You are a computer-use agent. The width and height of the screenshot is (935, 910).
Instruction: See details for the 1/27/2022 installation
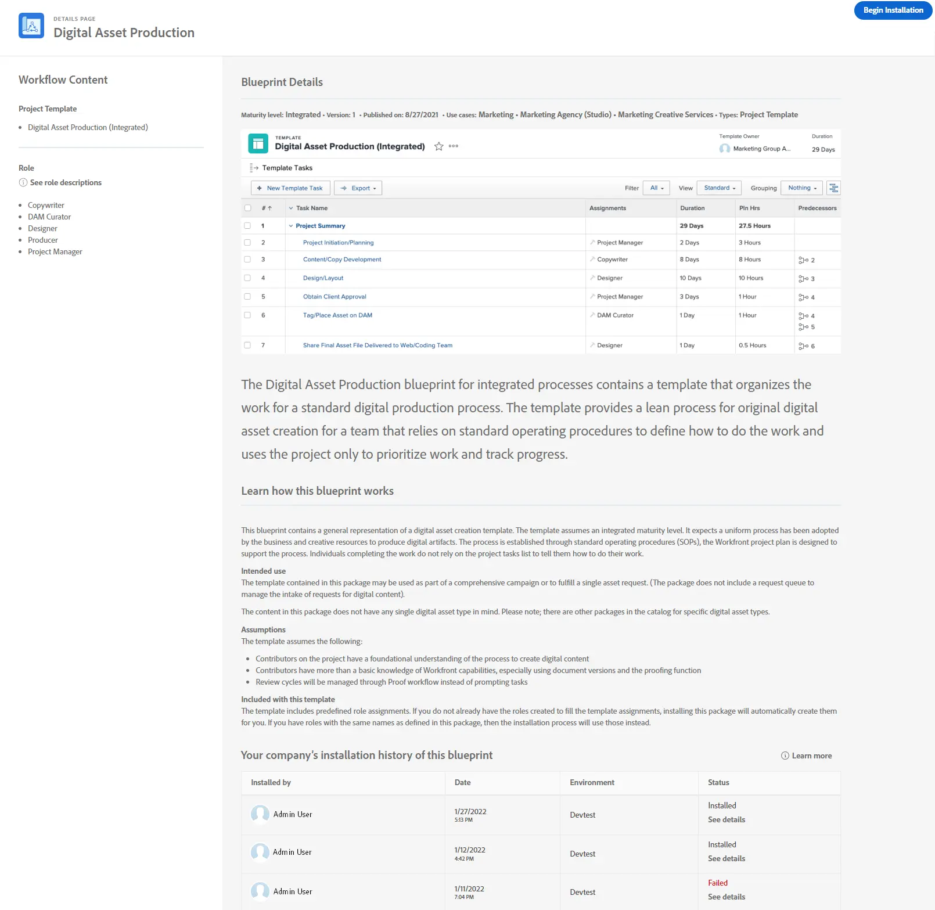coord(727,819)
